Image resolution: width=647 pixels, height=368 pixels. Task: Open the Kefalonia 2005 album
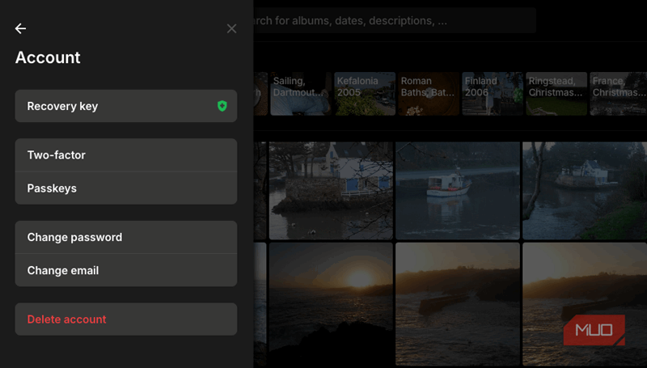click(x=366, y=94)
